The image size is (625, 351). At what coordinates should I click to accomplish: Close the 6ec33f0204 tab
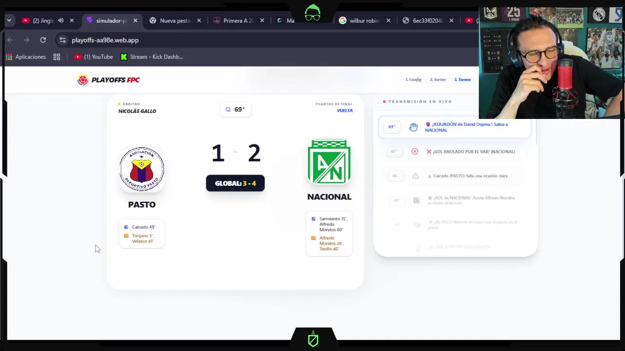point(451,20)
